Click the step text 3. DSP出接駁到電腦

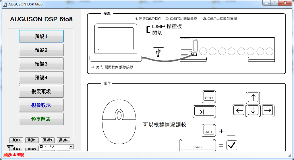(x=220, y=19)
